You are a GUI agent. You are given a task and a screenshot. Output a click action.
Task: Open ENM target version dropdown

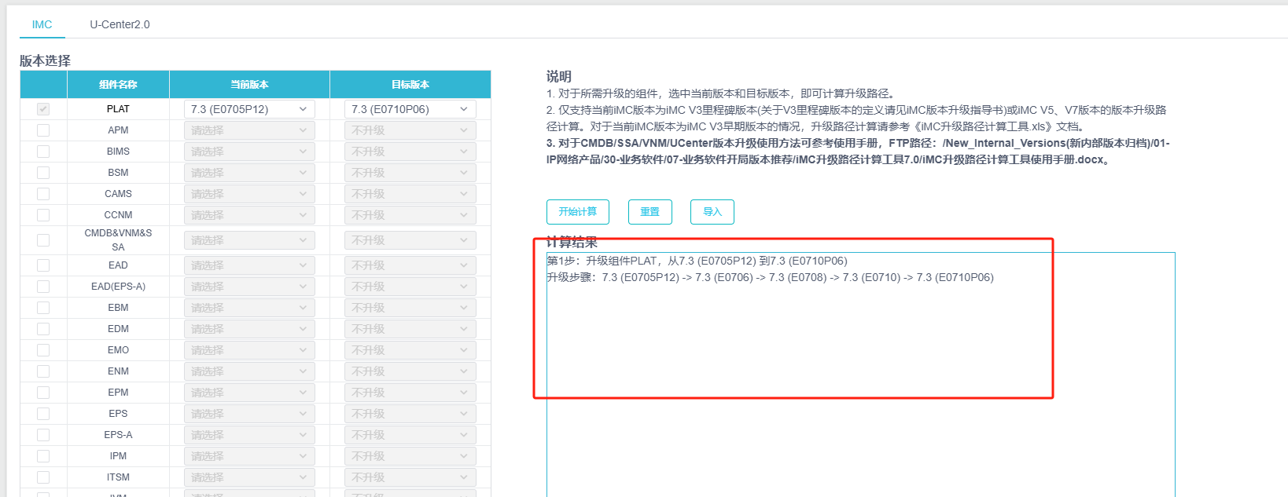tap(410, 371)
